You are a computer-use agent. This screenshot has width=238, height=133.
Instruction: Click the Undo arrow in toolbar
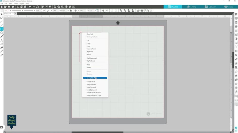coord(30,7)
